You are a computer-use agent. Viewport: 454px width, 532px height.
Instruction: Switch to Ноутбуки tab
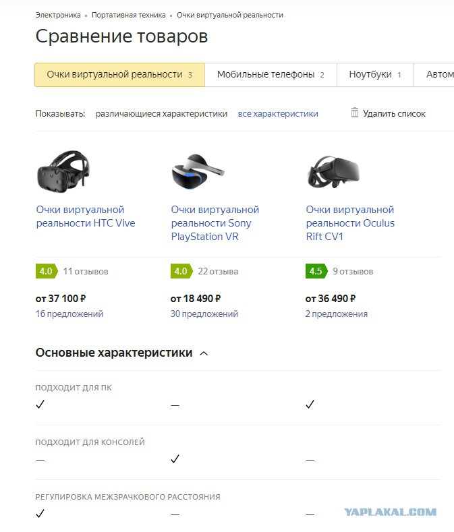[375, 75]
